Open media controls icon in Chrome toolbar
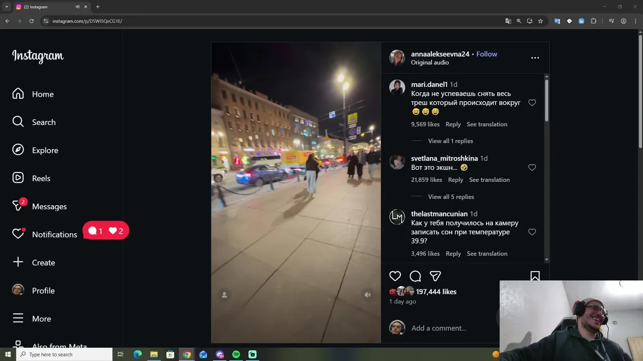Screen dimensions: 643x361 (x=611, y=21)
